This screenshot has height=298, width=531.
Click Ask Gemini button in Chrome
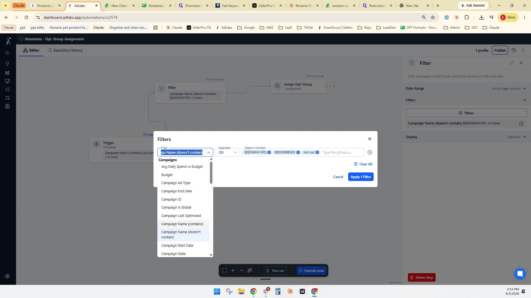[x=473, y=6]
